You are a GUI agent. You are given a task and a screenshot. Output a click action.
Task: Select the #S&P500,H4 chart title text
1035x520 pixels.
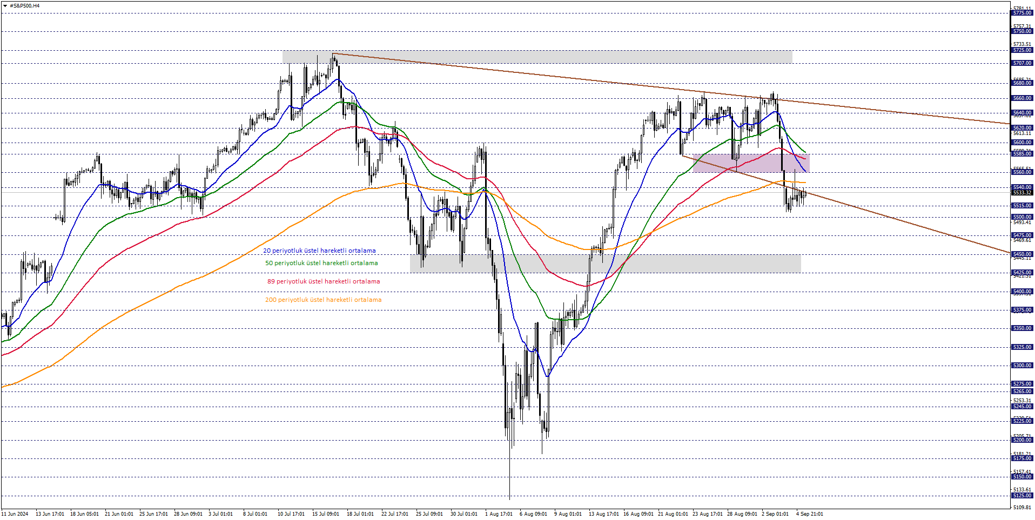click(25, 6)
